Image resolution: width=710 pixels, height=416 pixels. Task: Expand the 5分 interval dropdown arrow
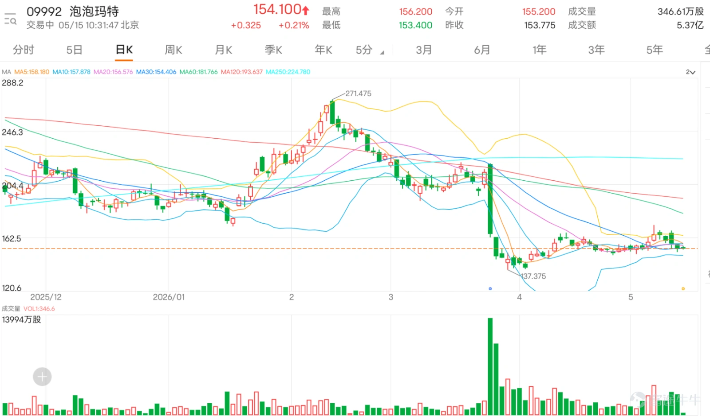coord(382,52)
